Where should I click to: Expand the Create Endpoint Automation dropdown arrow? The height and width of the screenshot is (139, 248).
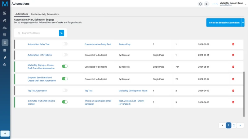click(243, 23)
